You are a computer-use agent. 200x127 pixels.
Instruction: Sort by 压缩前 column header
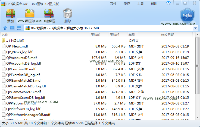coord(95,35)
